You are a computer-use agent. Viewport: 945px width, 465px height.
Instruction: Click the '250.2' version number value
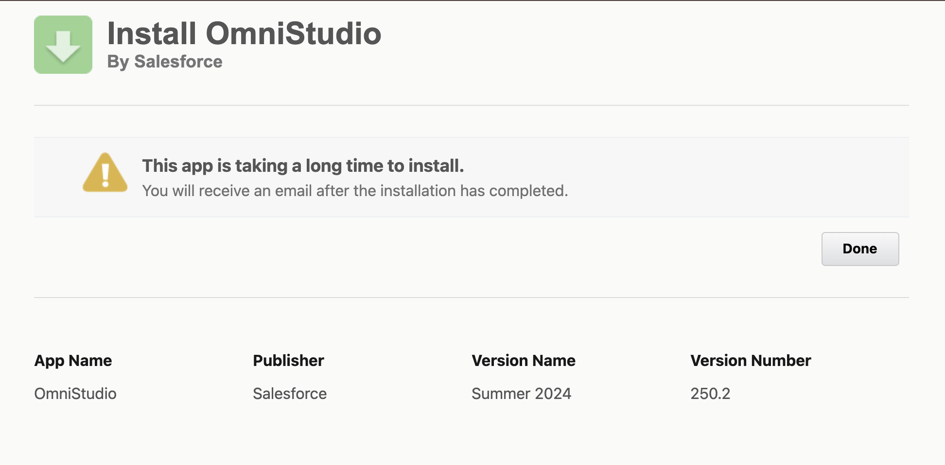(x=710, y=394)
